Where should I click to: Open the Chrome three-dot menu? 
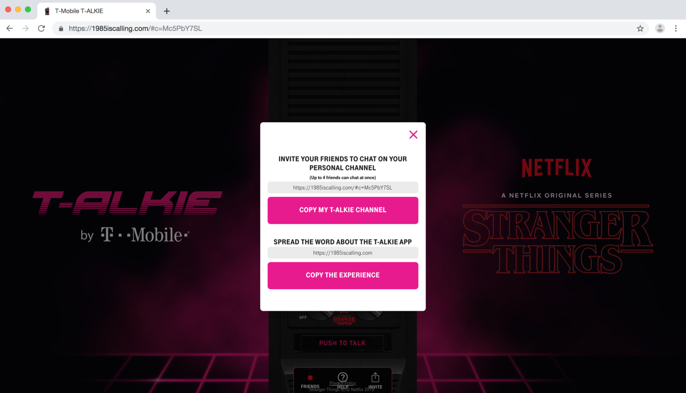(x=675, y=28)
